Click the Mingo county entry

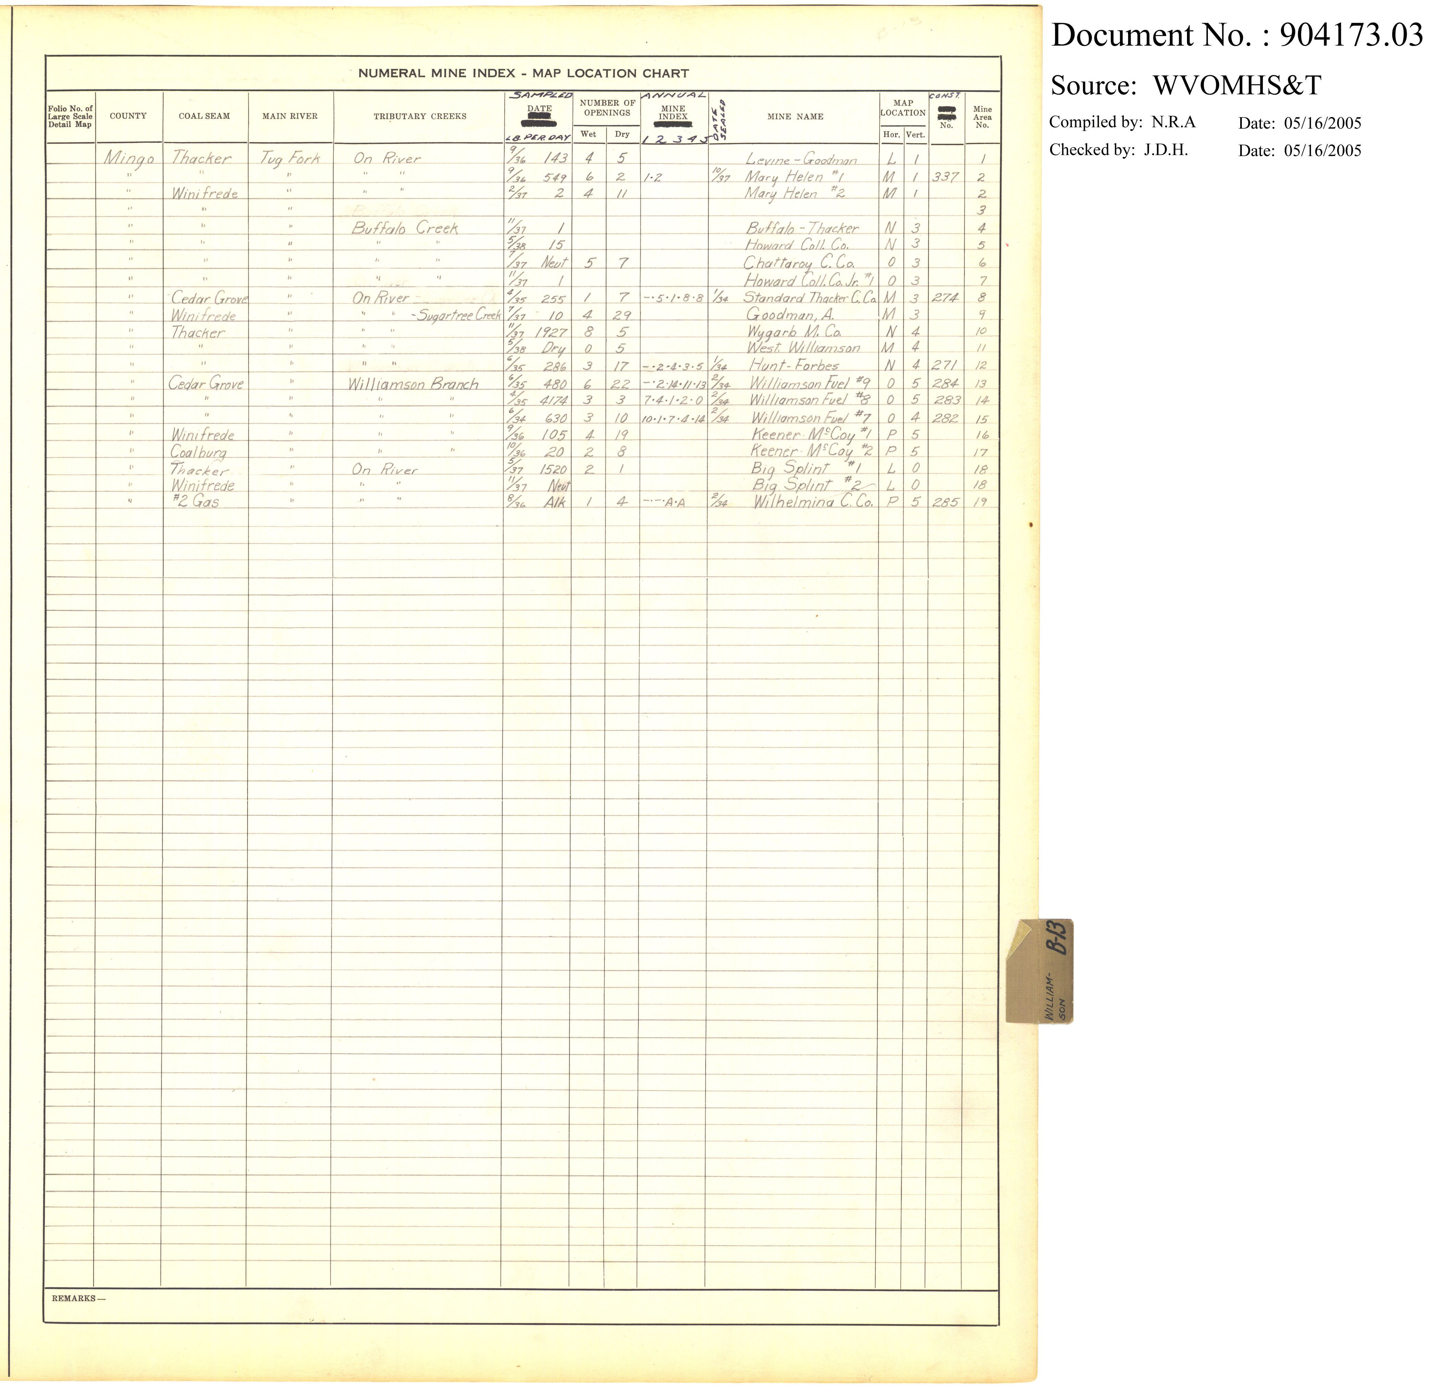click(129, 157)
